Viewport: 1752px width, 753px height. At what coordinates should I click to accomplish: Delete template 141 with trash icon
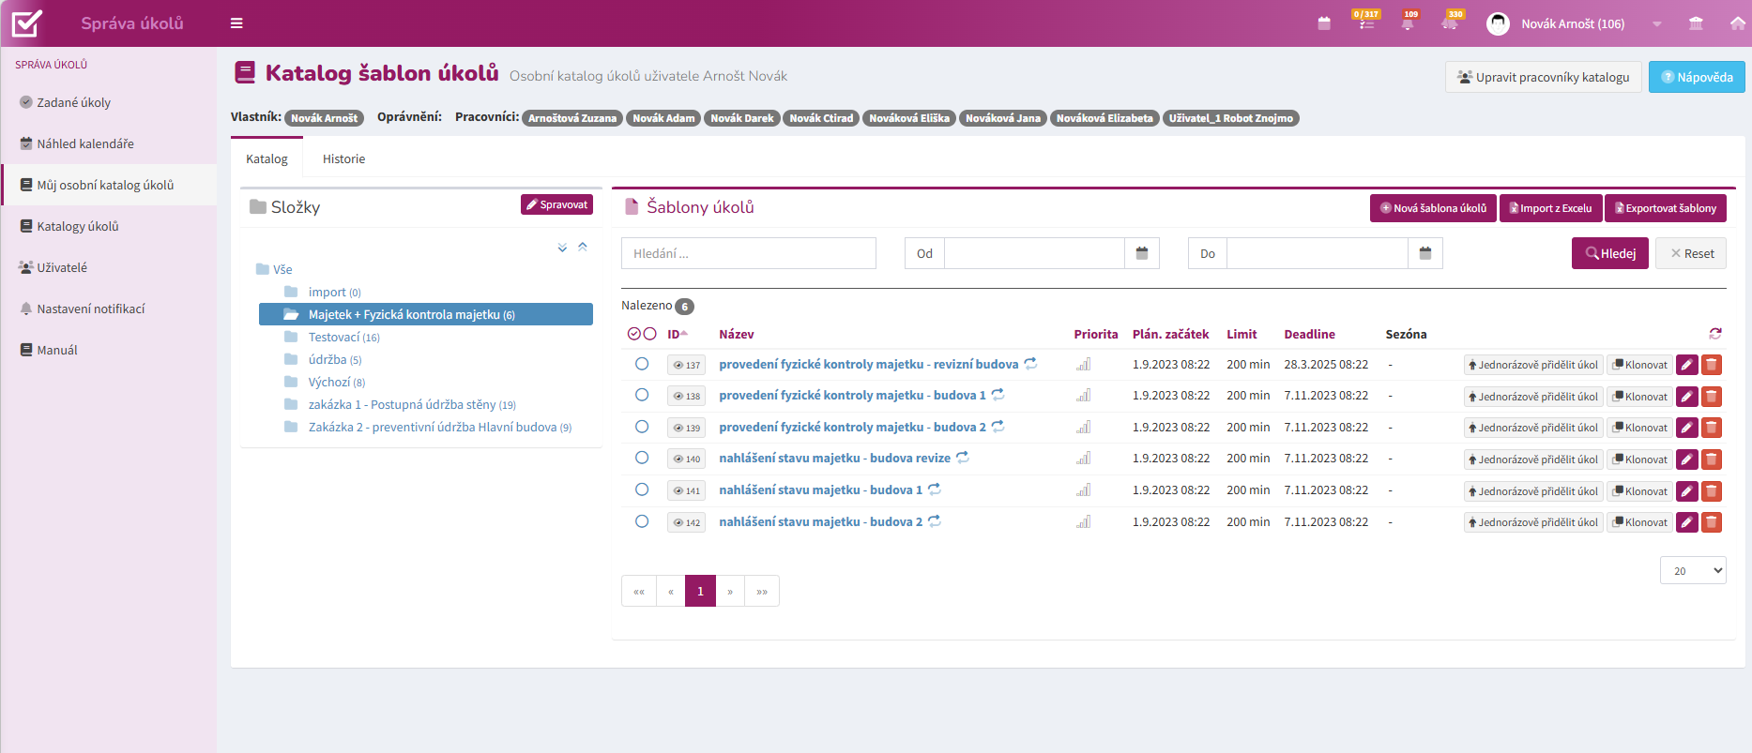[1712, 491]
